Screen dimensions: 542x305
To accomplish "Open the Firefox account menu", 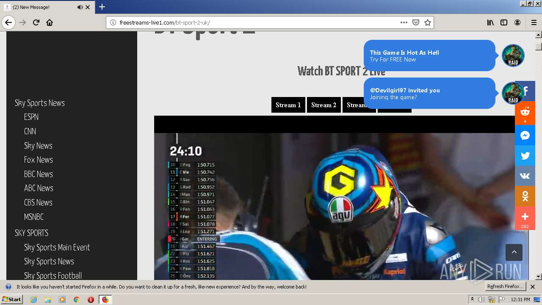I will (x=517, y=22).
